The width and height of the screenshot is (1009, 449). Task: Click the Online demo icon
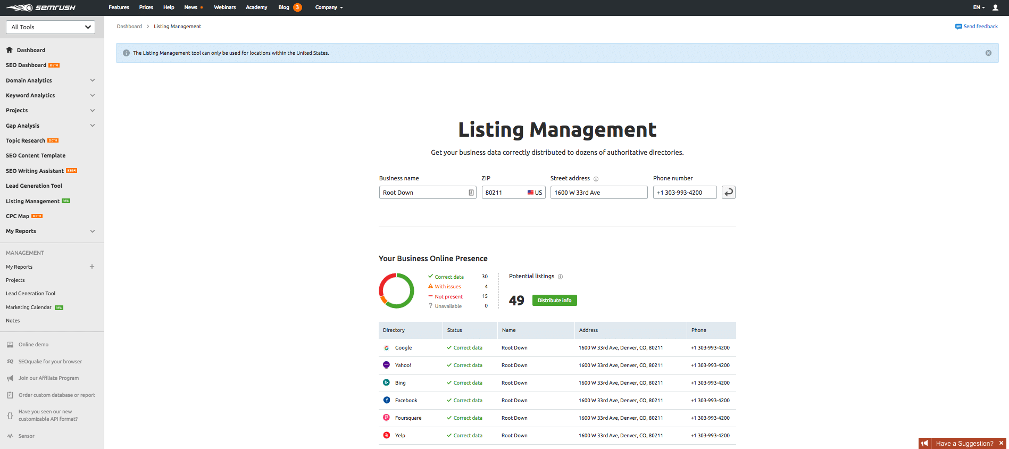10,345
